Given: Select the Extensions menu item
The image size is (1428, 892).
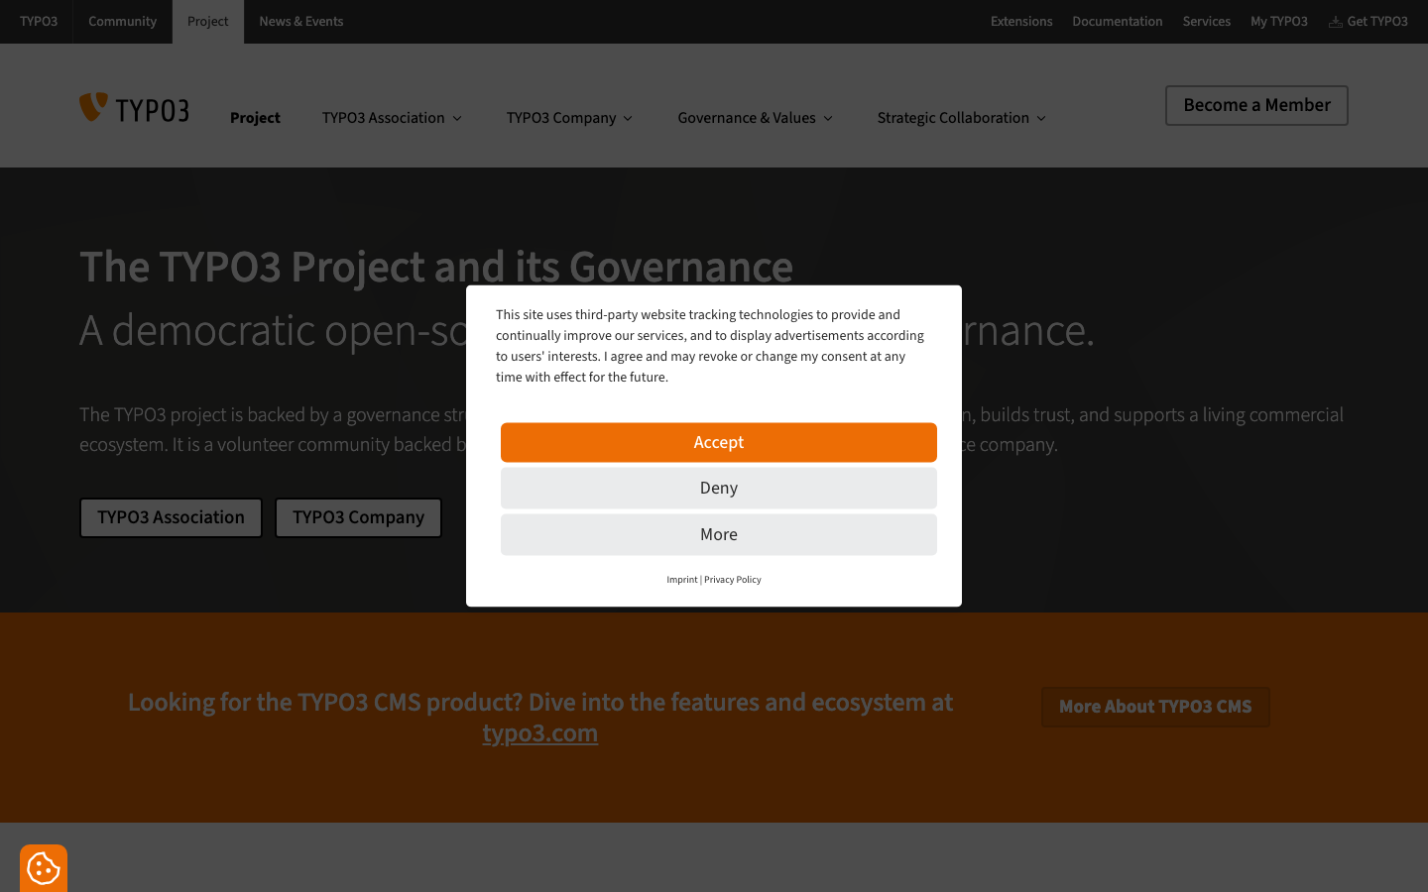Looking at the screenshot, I should coord(1021,21).
